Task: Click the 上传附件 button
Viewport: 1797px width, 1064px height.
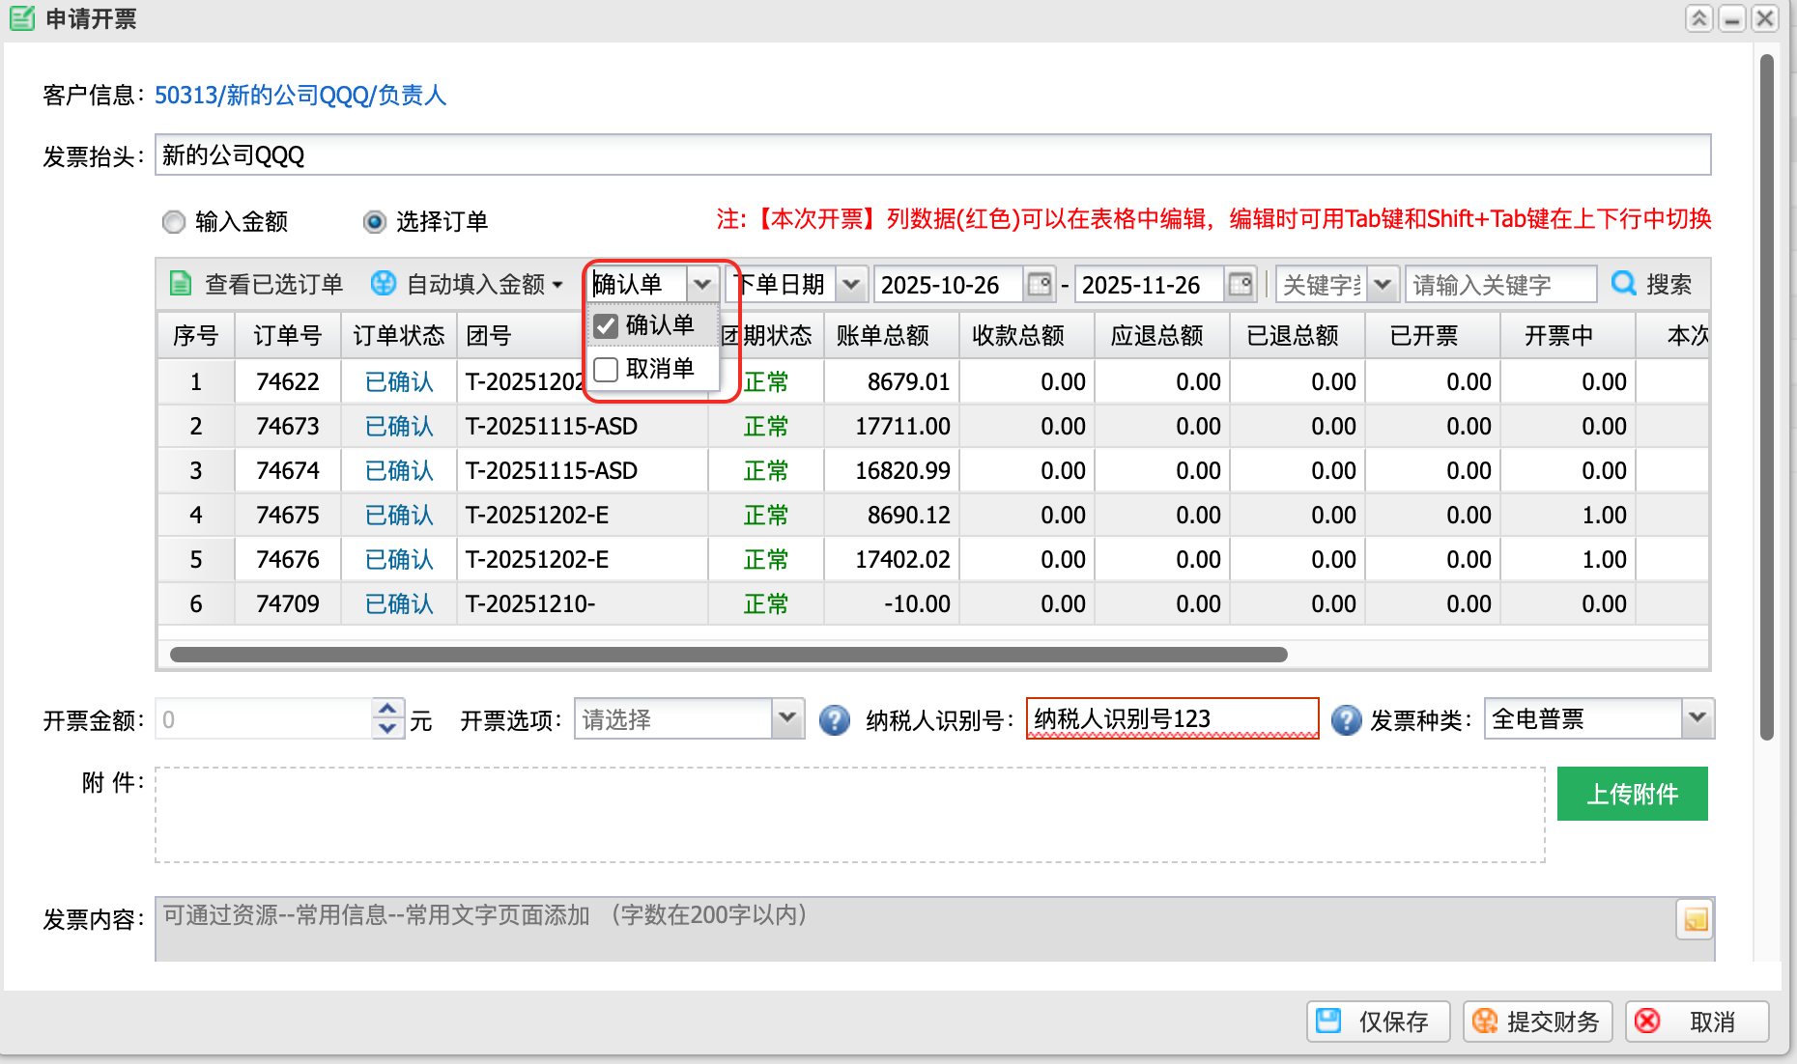Action: (x=1632, y=794)
